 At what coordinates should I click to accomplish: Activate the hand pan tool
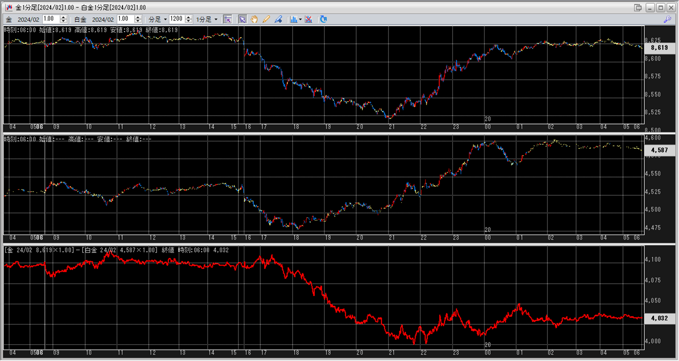(254, 19)
